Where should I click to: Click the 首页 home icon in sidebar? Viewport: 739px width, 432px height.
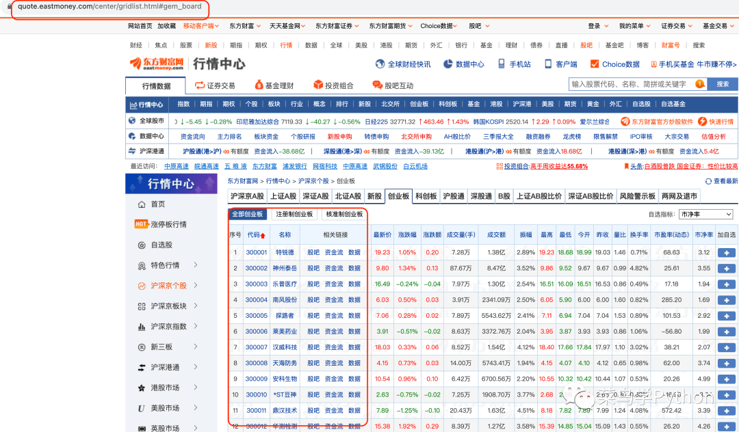pos(142,204)
